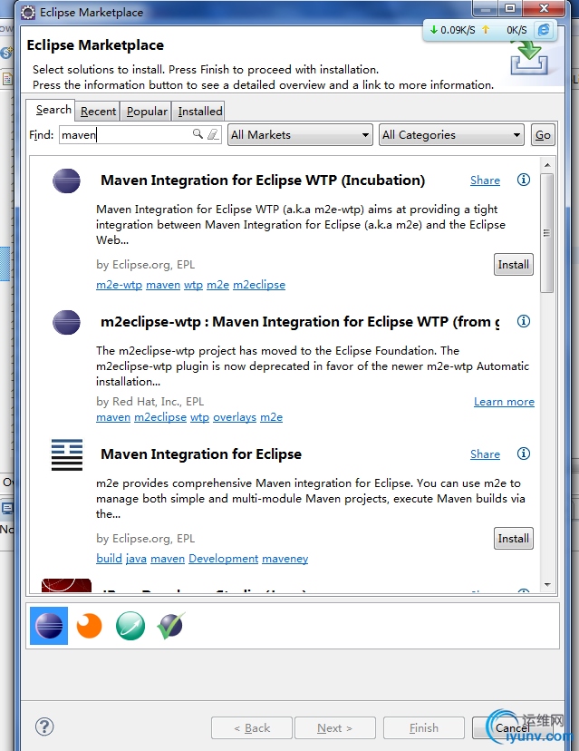Click the Go button
Screen dimensions: 579x751
(543, 134)
